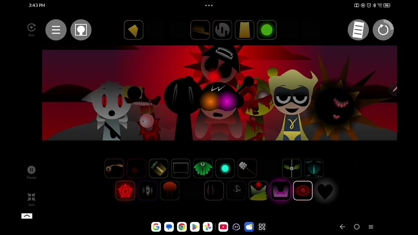Viewport: 418px width, 235px height.
Task: Open the document list button
Action: click(358, 30)
